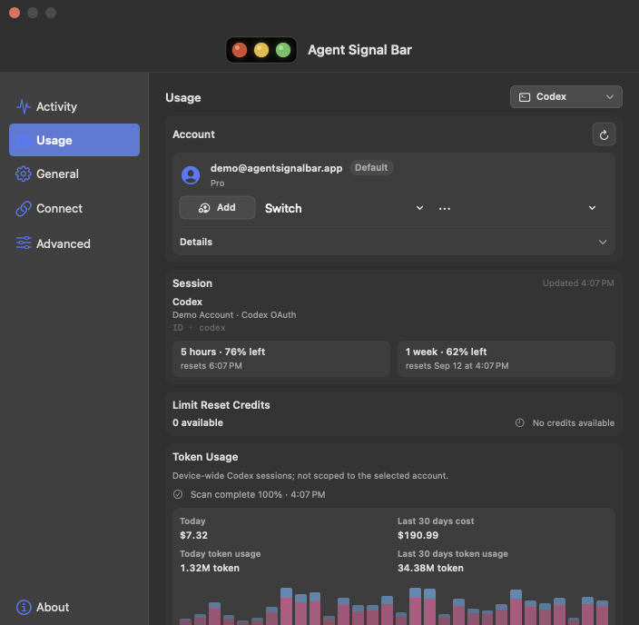
Task: Select the 1 week 62% left card
Action: pyautogui.click(x=506, y=359)
